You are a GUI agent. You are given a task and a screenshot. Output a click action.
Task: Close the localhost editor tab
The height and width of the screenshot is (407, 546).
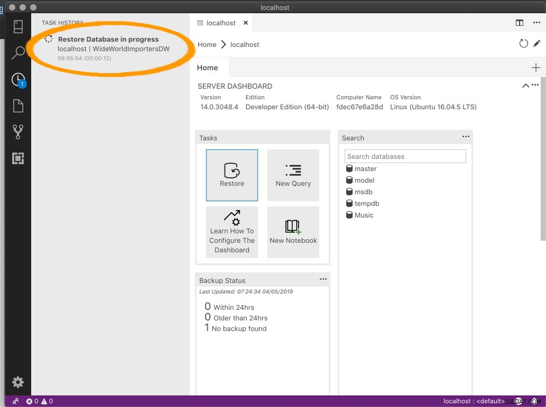[246, 22]
